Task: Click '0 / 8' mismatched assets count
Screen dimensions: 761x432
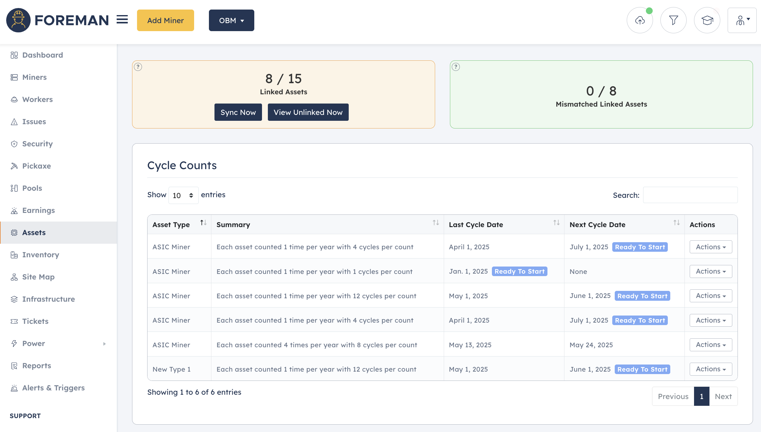Action: click(601, 91)
